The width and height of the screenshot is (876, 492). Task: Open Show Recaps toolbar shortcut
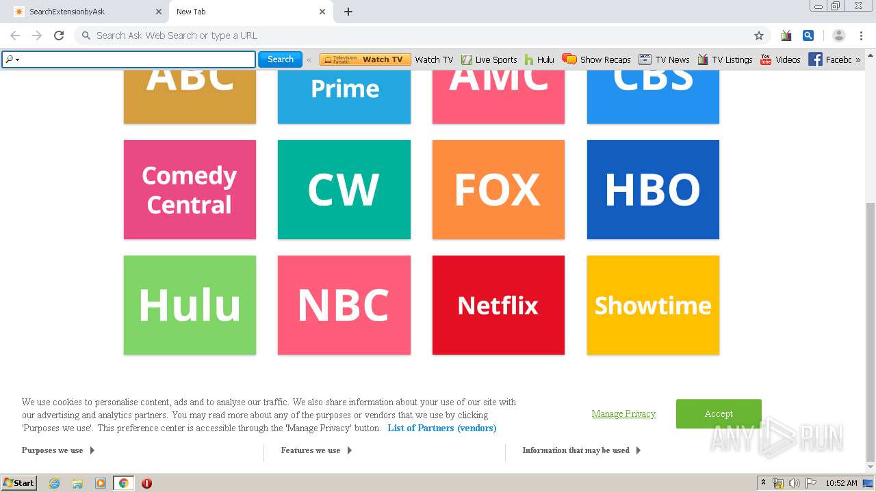pos(596,59)
